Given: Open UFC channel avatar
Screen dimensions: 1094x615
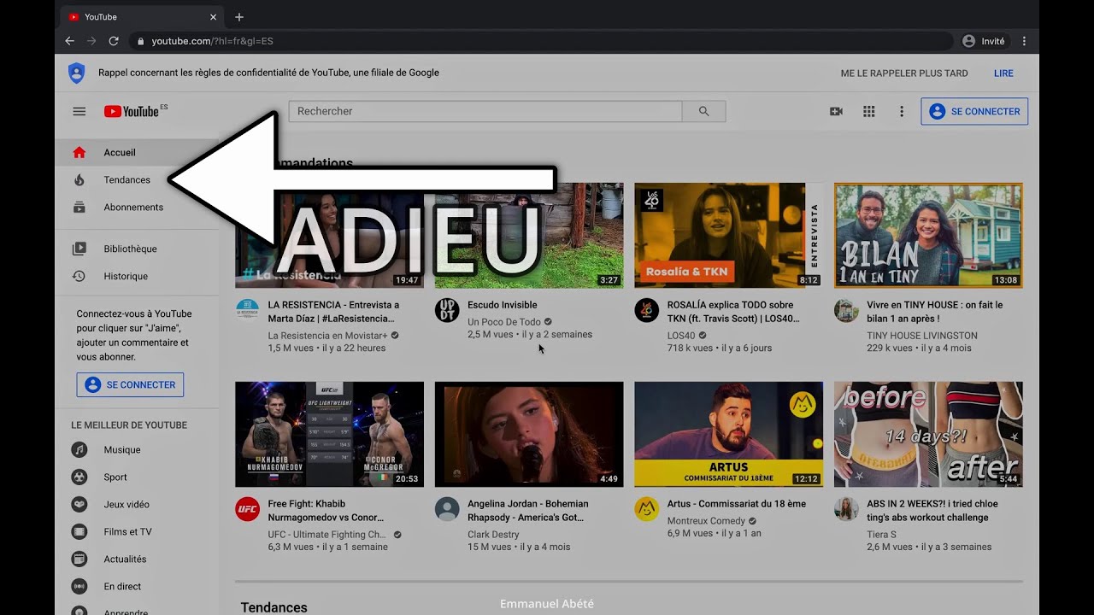Looking at the screenshot, I should (x=247, y=509).
